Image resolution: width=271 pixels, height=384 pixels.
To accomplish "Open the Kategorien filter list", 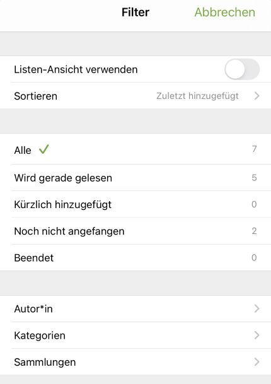I will [135, 335].
